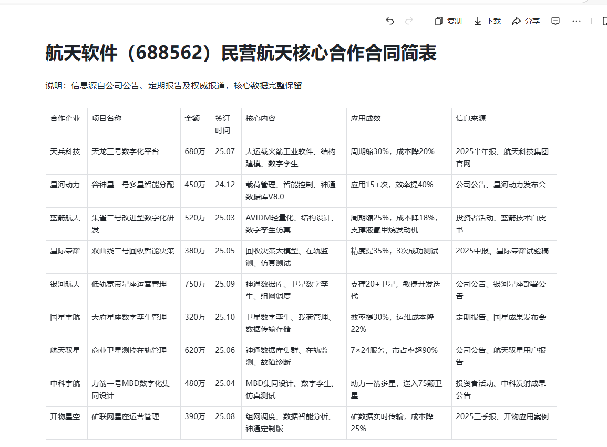Select the 项目名称 column header

click(134, 124)
